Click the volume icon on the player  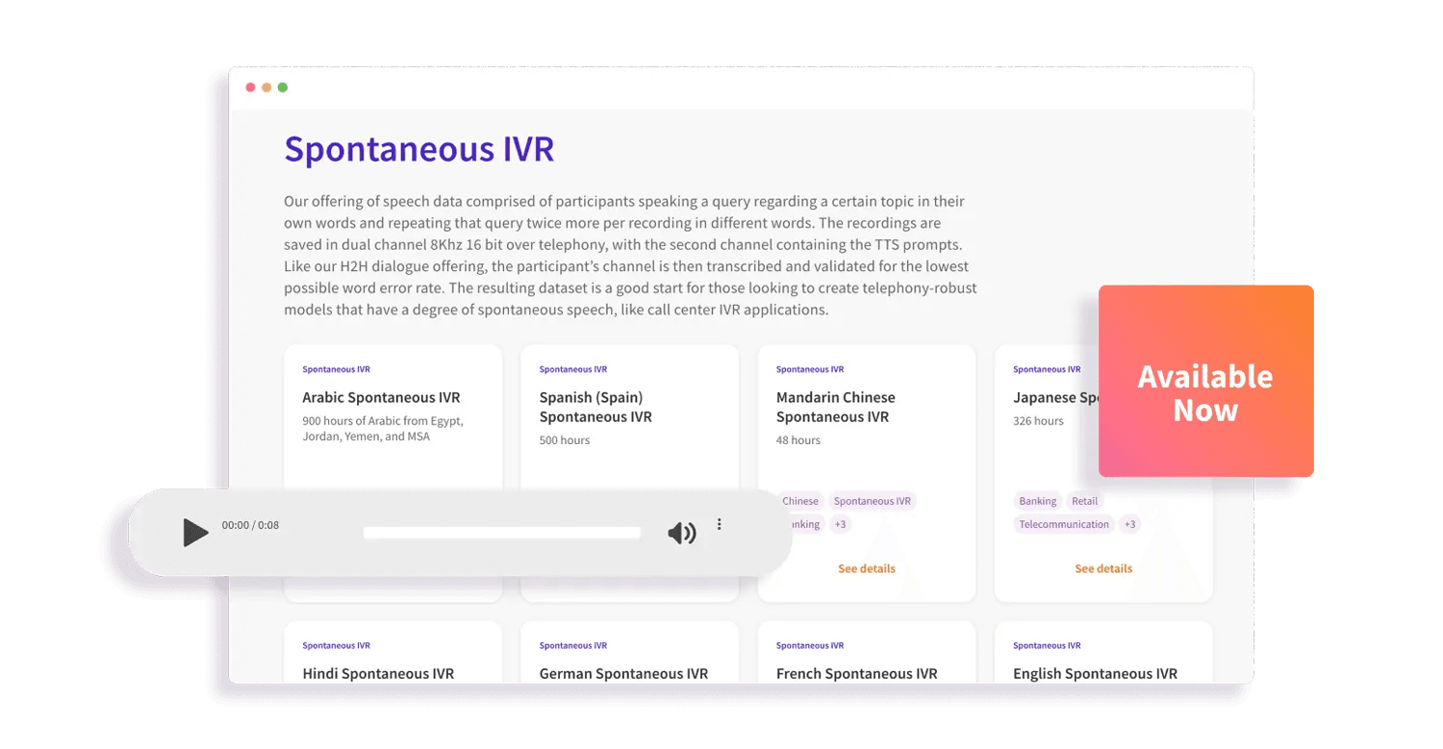(x=682, y=533)
